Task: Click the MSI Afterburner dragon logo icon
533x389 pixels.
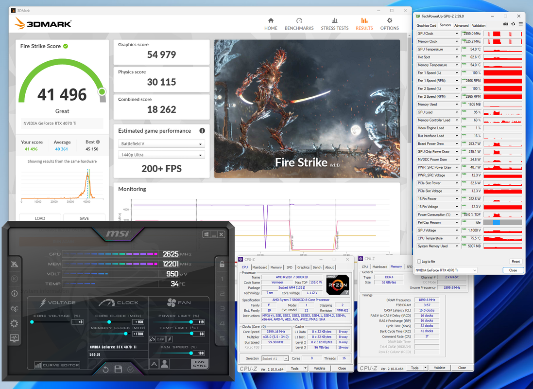Action: (x=14, y=264)
